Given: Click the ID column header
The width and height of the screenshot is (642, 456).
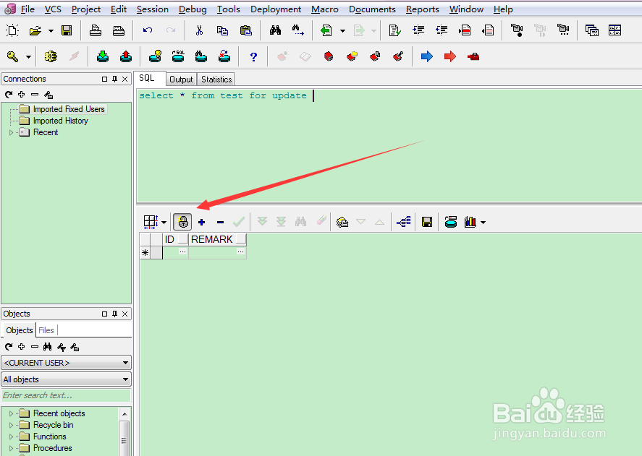Looking at the screenshot, I should [176, 239].
